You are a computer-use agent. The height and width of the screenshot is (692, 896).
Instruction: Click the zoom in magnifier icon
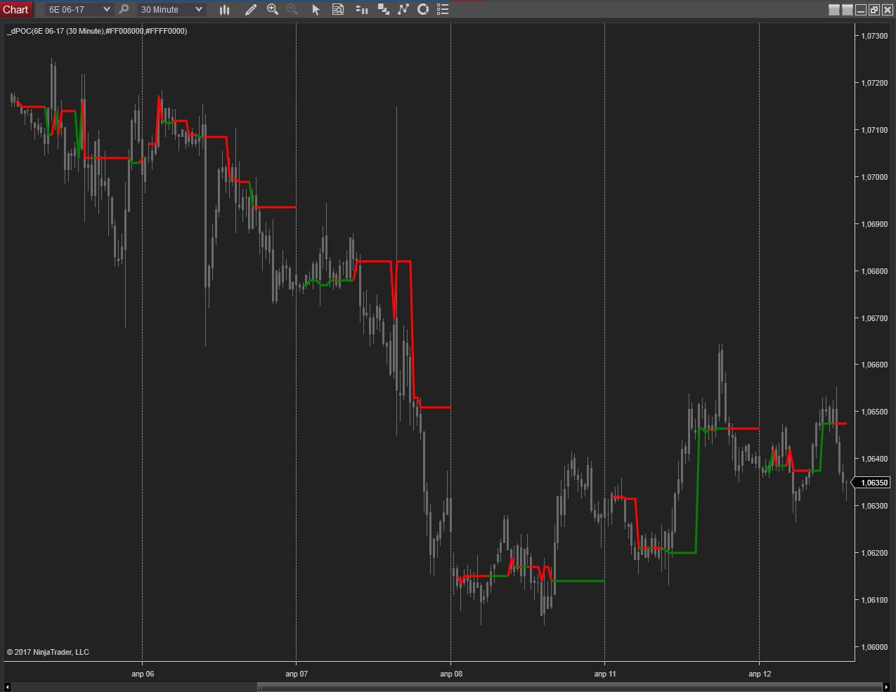click(x=273, y=10)
